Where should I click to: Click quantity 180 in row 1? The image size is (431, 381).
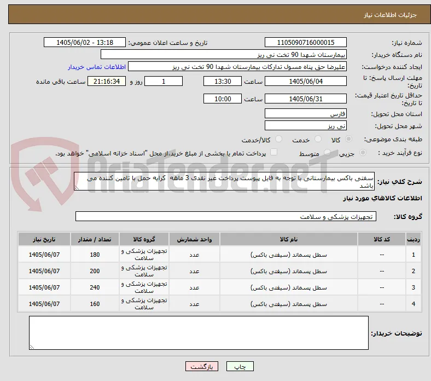(x=95, y=255)
